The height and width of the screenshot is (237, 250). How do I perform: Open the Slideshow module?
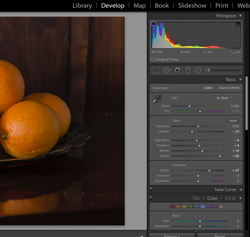click(192, 6)
